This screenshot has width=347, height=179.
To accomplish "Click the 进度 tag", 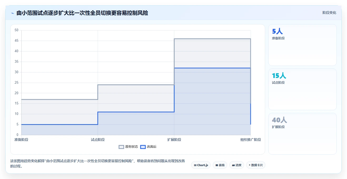I will coord(237,165).
